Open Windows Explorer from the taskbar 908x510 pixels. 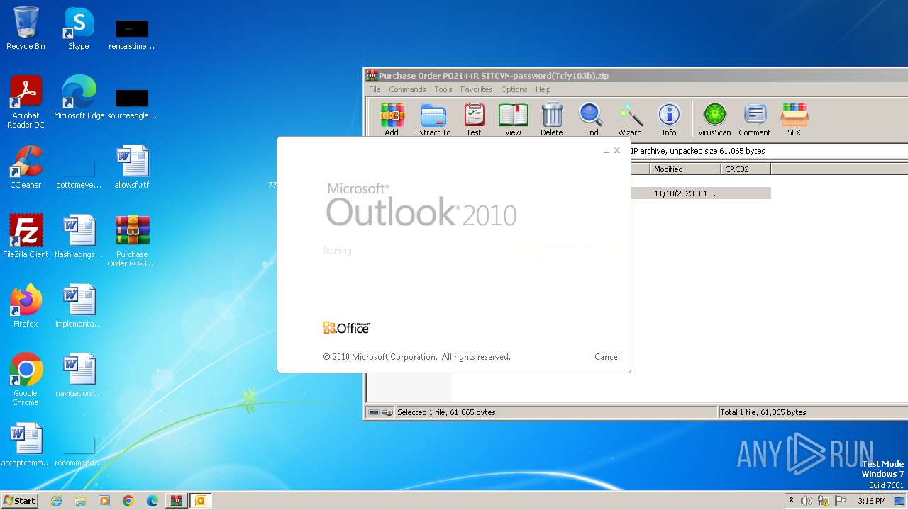point(80,501)
